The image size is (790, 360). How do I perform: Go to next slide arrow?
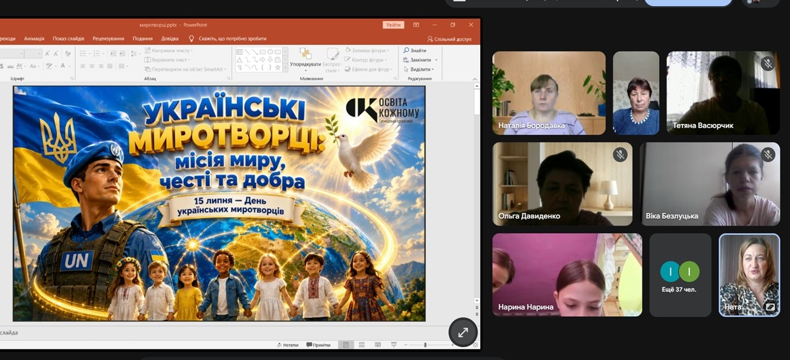click(476, 315)
